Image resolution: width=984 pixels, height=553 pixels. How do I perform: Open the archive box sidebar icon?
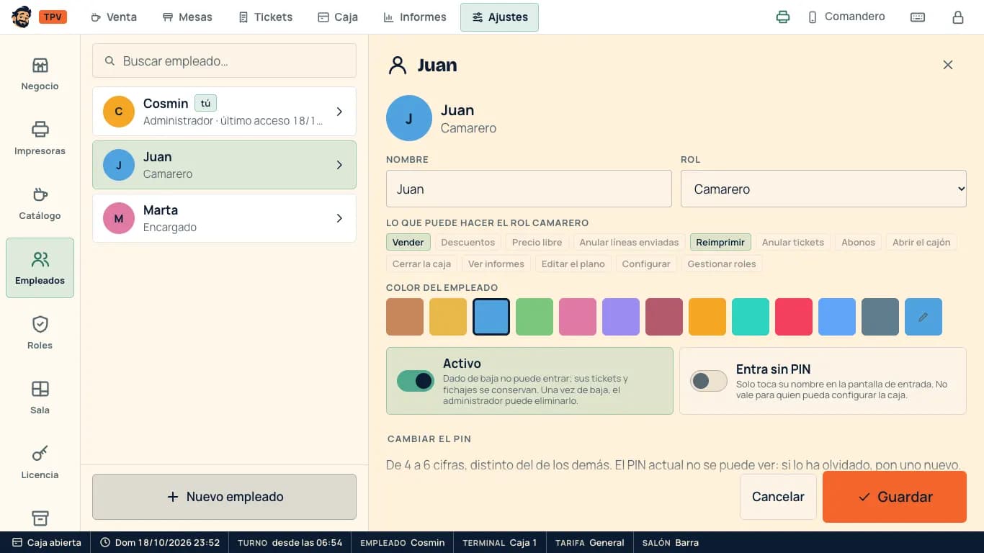40,518
